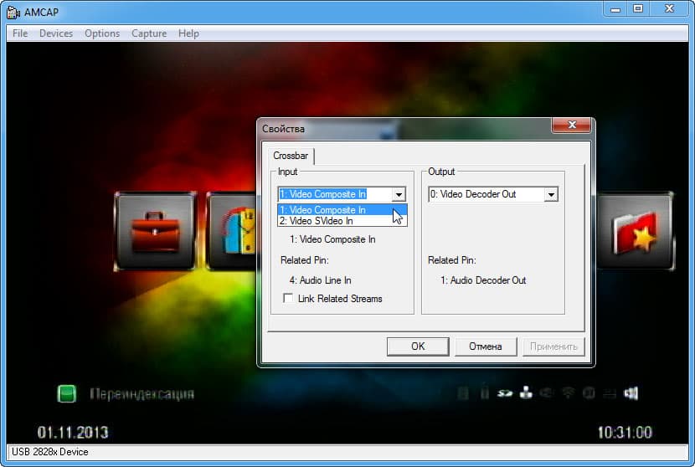Click 'USB 2828x Device' in status bar
Viewport: 695px width, 467px height.
pos(50,452)
